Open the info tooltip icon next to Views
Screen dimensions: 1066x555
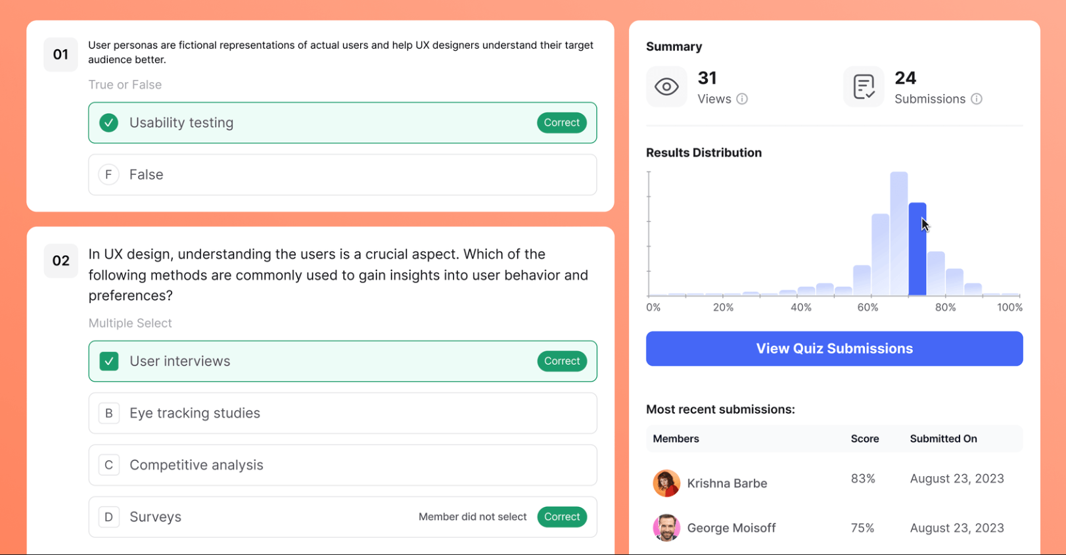[743, 99]
